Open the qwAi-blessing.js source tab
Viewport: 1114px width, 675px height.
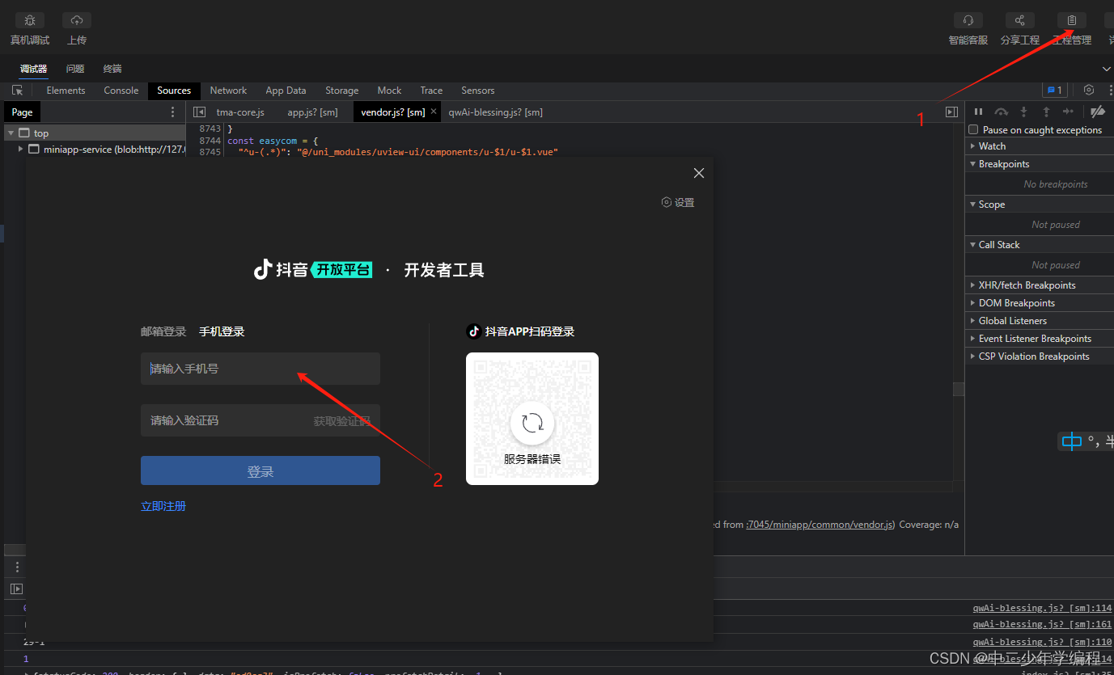495,112
